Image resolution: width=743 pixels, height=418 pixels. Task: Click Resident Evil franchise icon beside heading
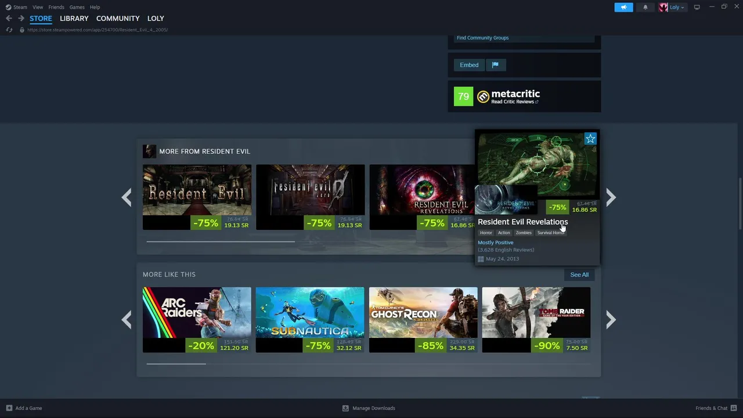[x=149, y=152]
